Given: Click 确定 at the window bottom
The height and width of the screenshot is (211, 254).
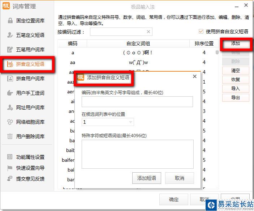Looking at the screenshot, I should [x=174, y=199].
